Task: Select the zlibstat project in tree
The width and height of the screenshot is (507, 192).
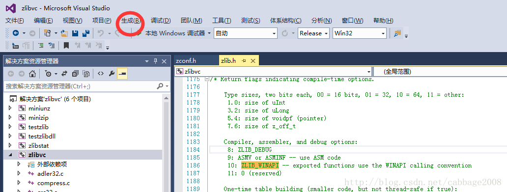Action: tap(38, 145)
